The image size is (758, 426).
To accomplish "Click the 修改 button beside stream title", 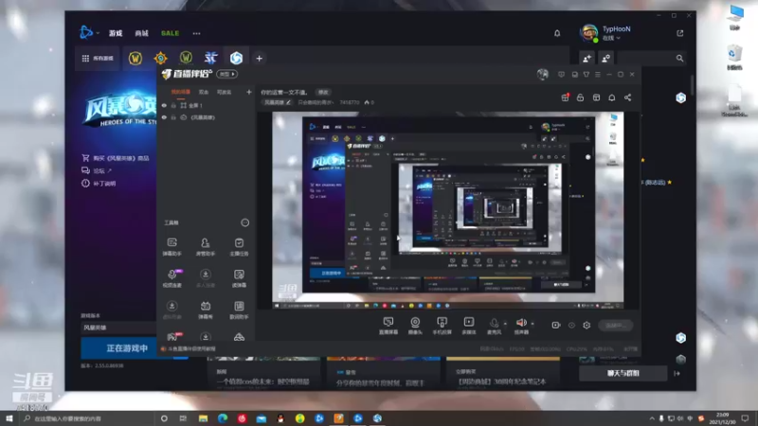I will click(323, 92).
